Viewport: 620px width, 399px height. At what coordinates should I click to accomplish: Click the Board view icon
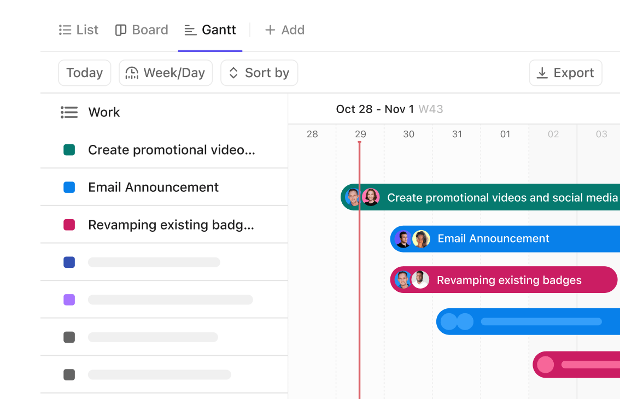[121, 30]
